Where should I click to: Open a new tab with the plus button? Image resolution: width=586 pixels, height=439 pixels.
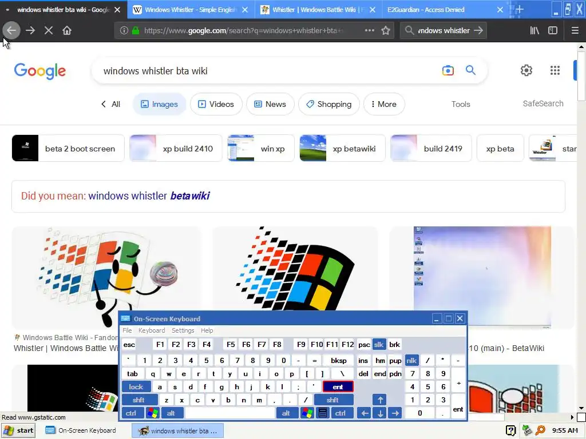pyautogui.click(x=520, y=9)
